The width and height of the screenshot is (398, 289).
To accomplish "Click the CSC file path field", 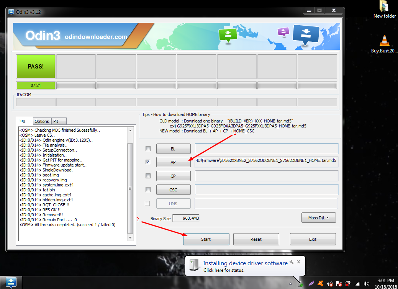I will (x=267, y=189).
